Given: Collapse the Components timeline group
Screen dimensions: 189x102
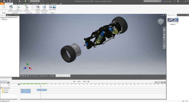Looking at the screenshot, I should (x=1, y=88).
